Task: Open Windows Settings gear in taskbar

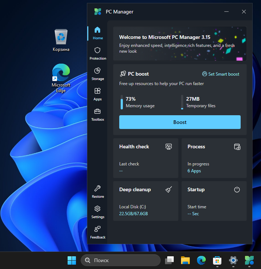Action: 233,260
